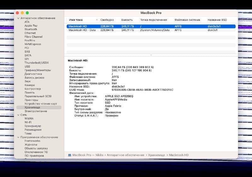This screenshot has width=252, height=177.
Task: Zoom window with green button
Action: [27, 13]
